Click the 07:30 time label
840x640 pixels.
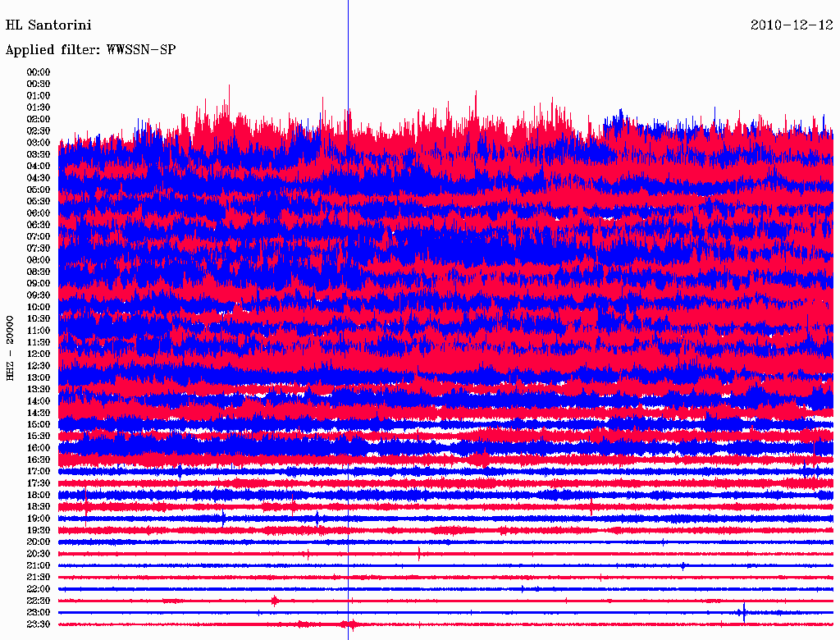(x=39, y=248)
